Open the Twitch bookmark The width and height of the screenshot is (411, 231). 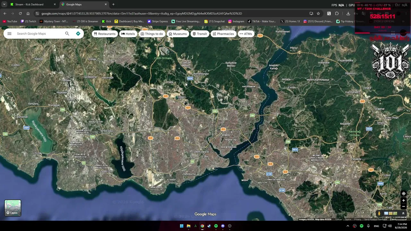coord(29,21)
